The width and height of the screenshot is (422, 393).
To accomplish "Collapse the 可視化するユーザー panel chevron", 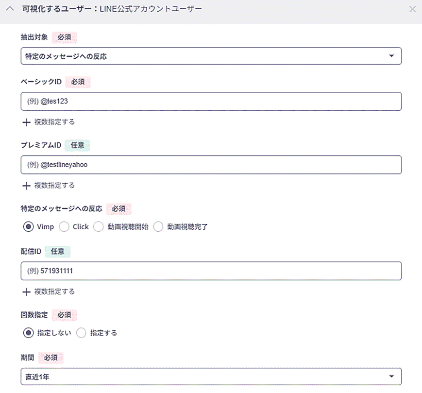I will [9, 9].
